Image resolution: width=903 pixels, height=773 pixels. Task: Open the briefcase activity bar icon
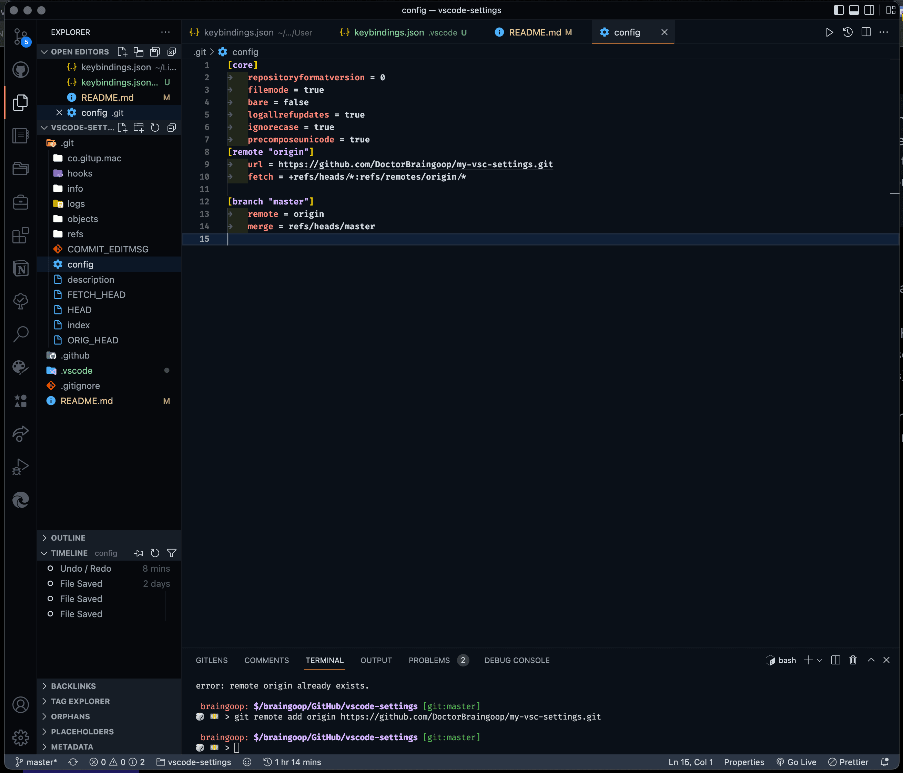[20, 202]
